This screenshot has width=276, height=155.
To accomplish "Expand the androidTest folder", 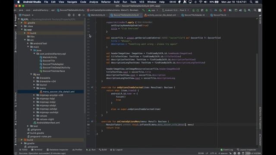I will [28, 43].
